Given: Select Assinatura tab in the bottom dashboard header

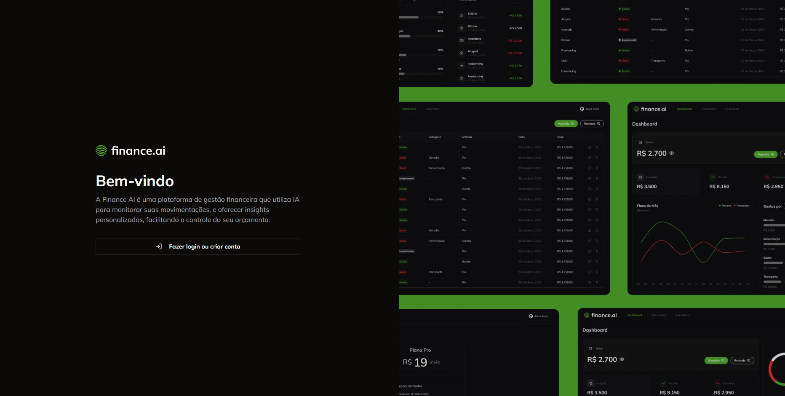Looking at the screenshot, I should (682, 315).
